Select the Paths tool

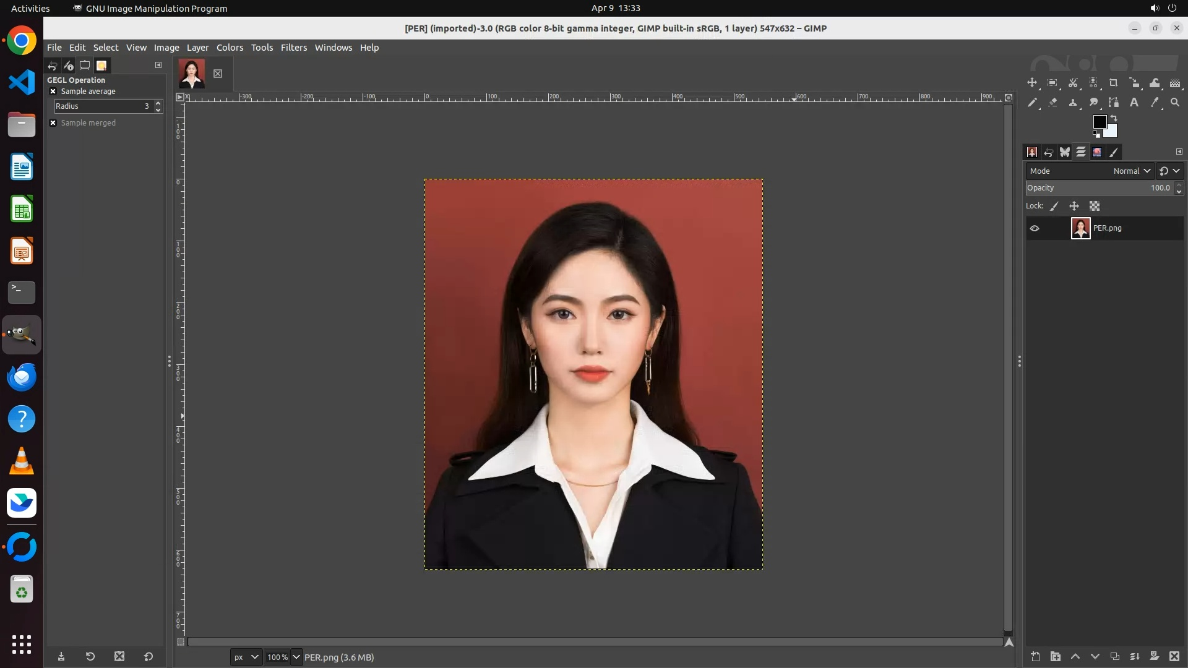pyautogui.click(x=1114, y=103)
